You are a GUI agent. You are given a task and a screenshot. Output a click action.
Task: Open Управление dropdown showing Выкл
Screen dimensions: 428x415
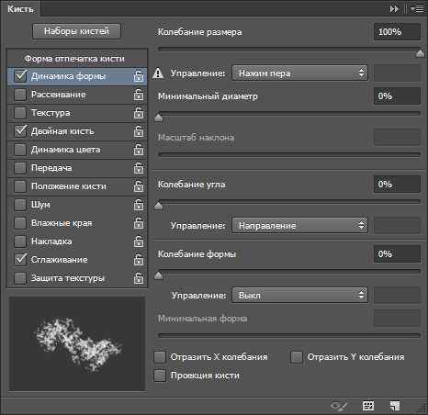(299, 295)
